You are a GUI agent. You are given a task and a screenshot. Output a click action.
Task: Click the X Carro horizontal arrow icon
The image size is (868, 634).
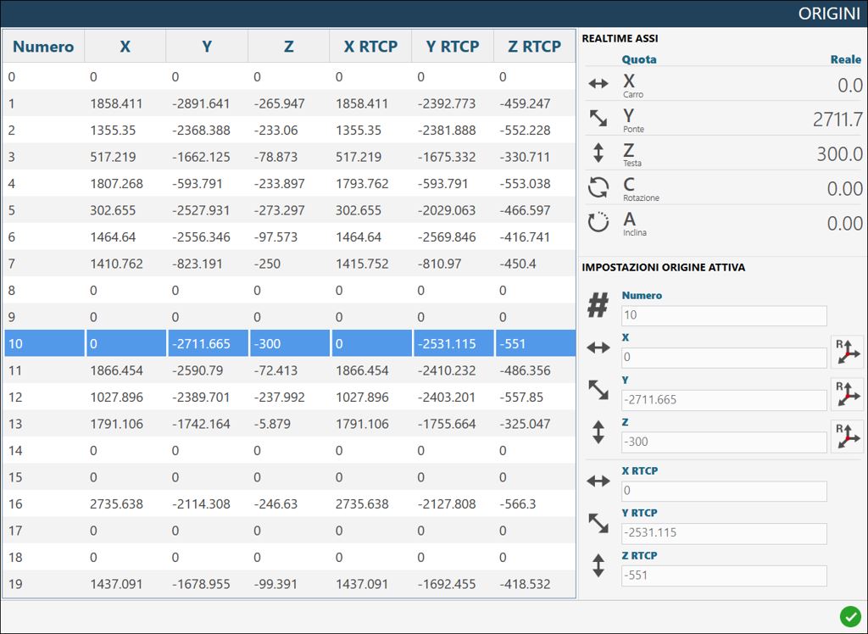[598, 84]
